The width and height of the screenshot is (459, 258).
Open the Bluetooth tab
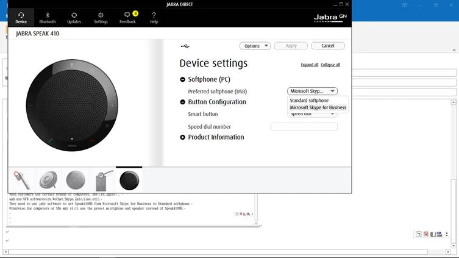[48, 17]
